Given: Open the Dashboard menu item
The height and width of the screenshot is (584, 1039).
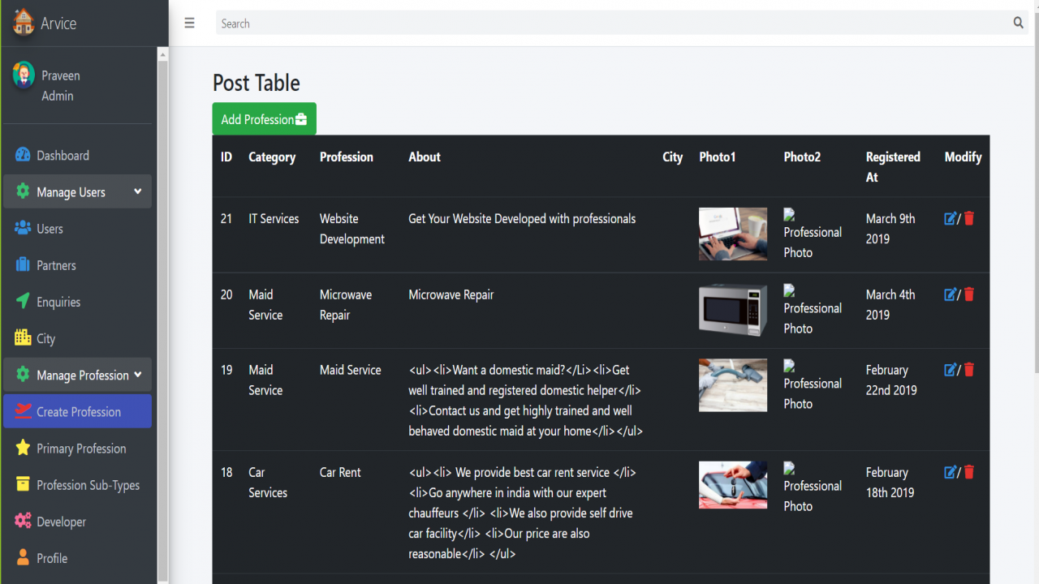Looking at the screenshot, I should point(77,155).
